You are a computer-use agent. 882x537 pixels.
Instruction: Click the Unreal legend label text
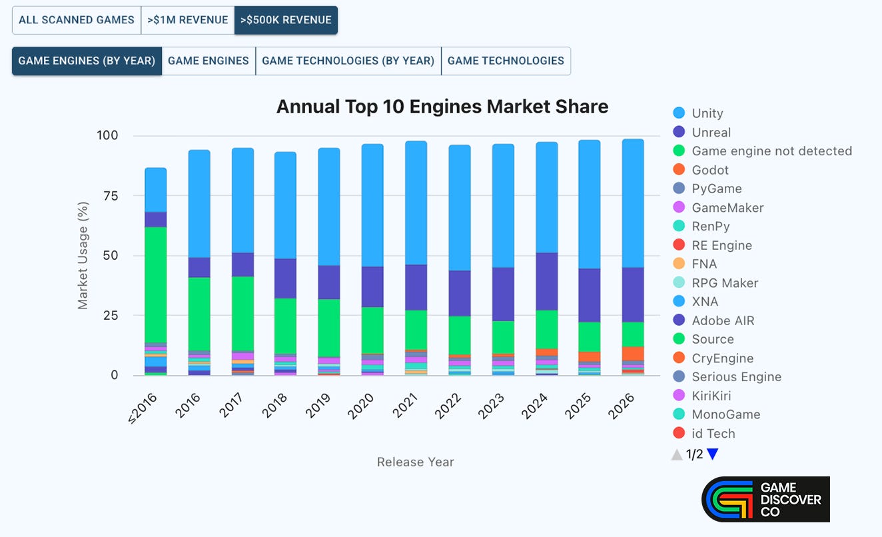[x=711, y=132]
